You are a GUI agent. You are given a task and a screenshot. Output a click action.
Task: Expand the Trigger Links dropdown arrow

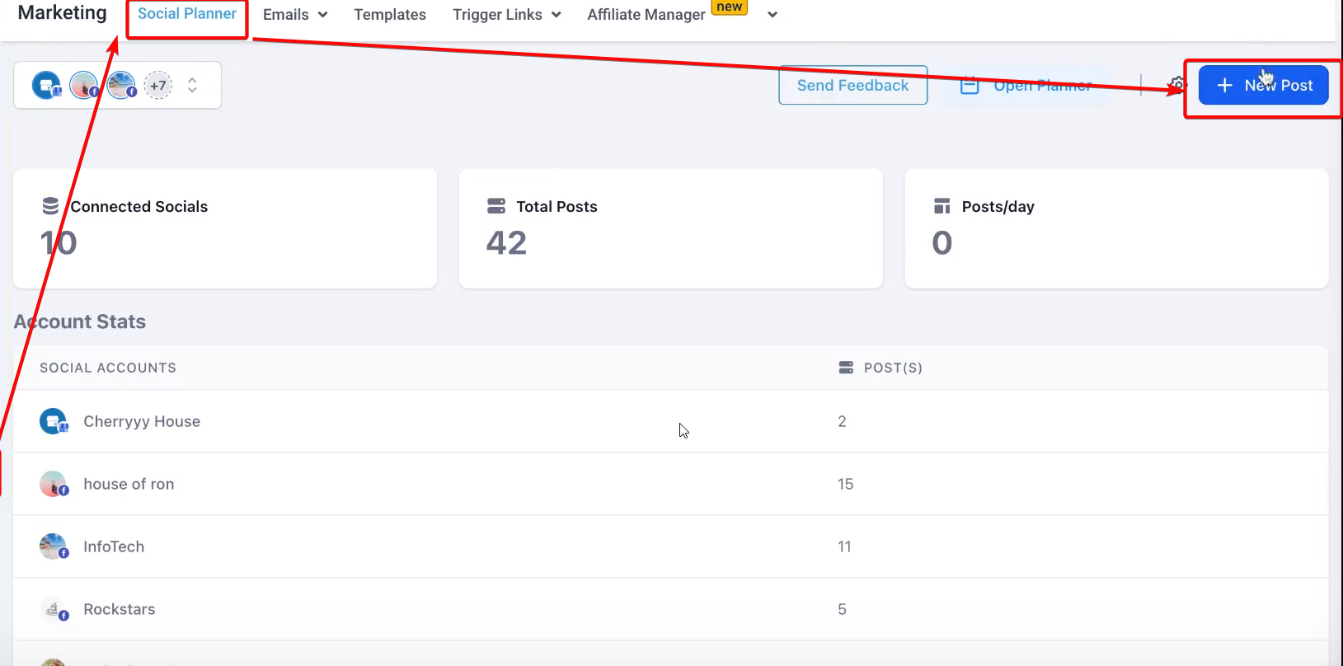pyautogui.click(x=556, y=15)
